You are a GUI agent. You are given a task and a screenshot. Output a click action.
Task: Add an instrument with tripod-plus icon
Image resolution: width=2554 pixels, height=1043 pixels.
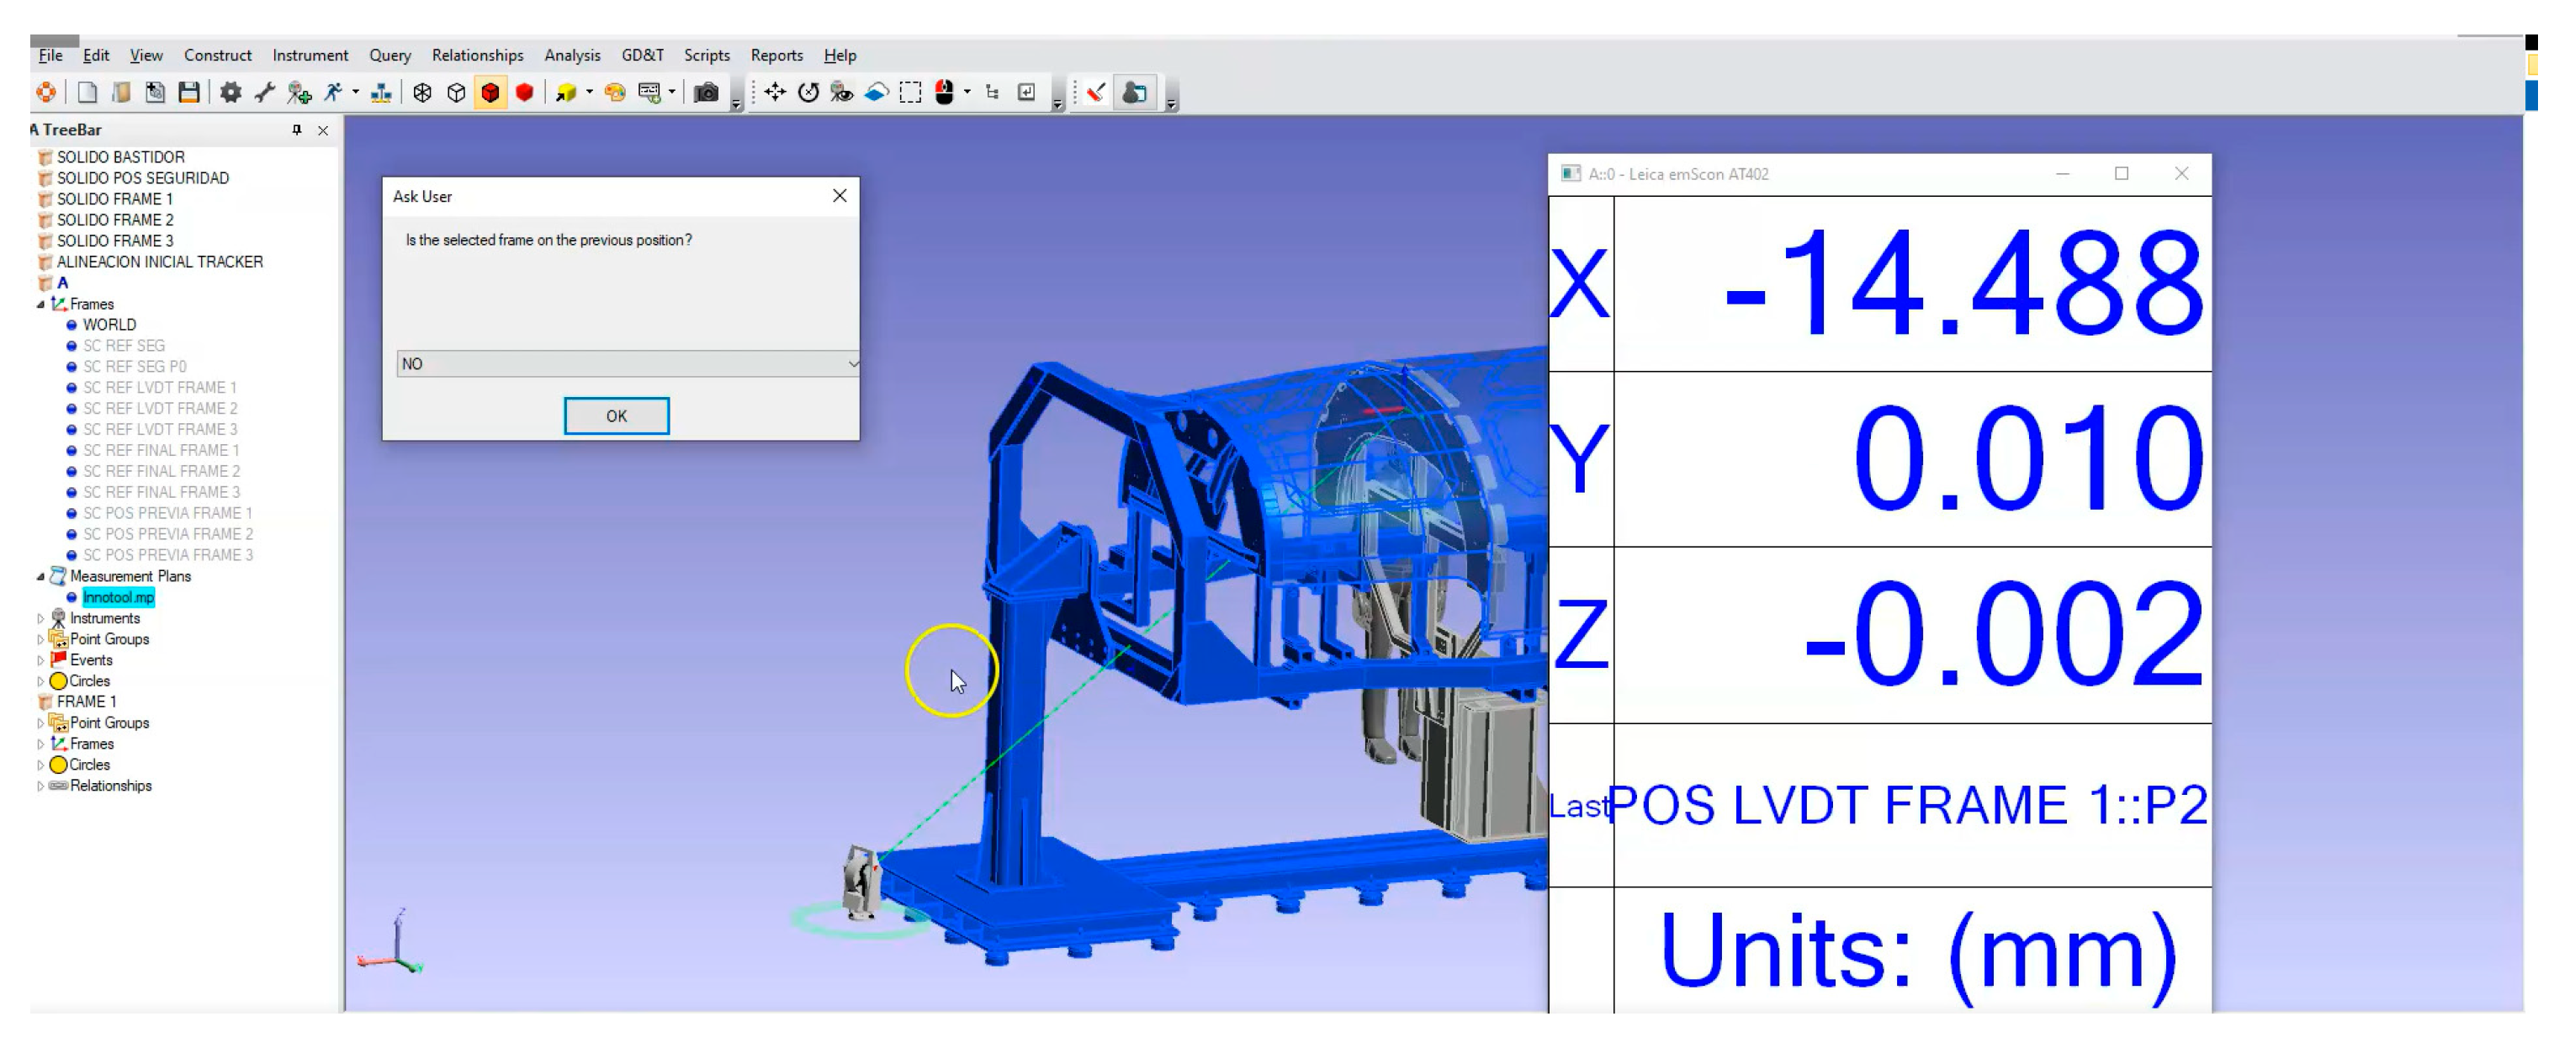[x=299, y=93]
